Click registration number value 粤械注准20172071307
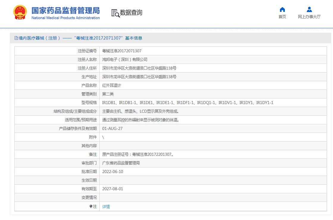This screenshot has height=220, width=333. pyautogui.click(x=122, y=51)
